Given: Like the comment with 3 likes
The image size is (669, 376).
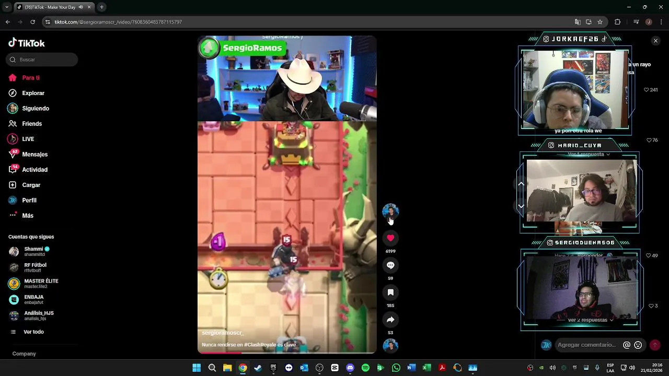Looking at the screenshot, I should [x=651, y=306].
